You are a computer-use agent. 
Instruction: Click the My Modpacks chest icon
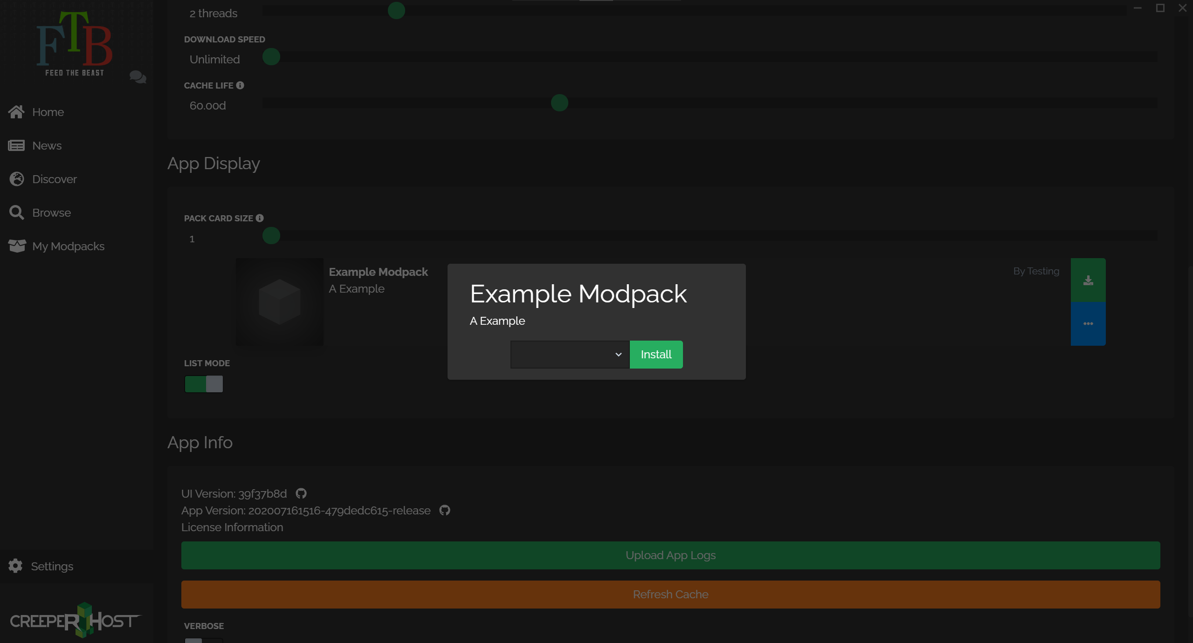point(16,246)
